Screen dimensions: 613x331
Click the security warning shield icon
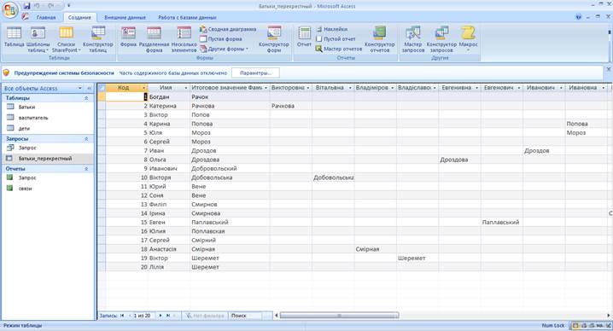pyautogui.click(x=6, y=73)
